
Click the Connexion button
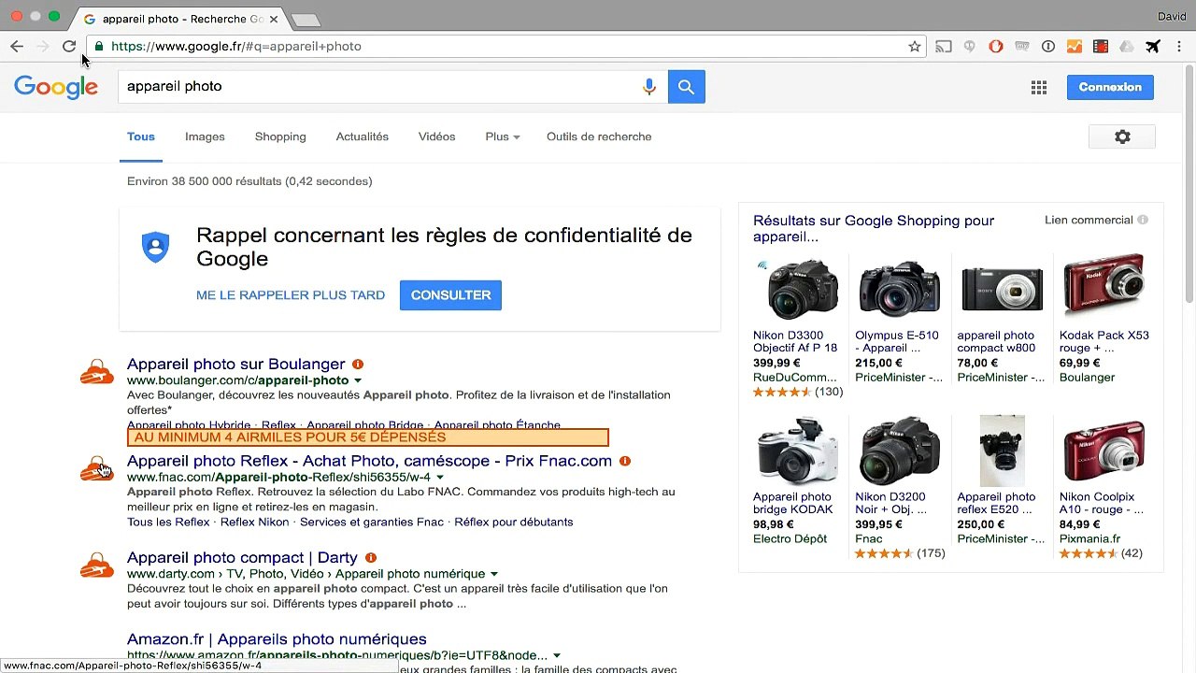click(x=1110, y=87)
